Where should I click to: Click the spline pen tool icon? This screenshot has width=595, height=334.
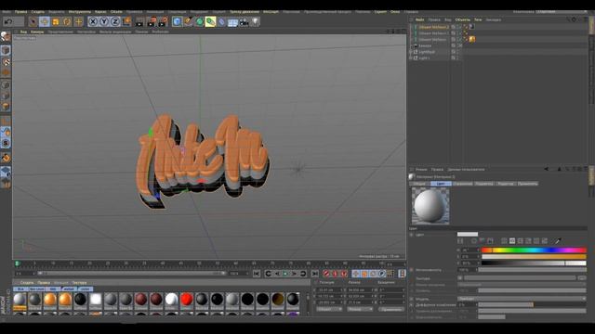point(188,21)
